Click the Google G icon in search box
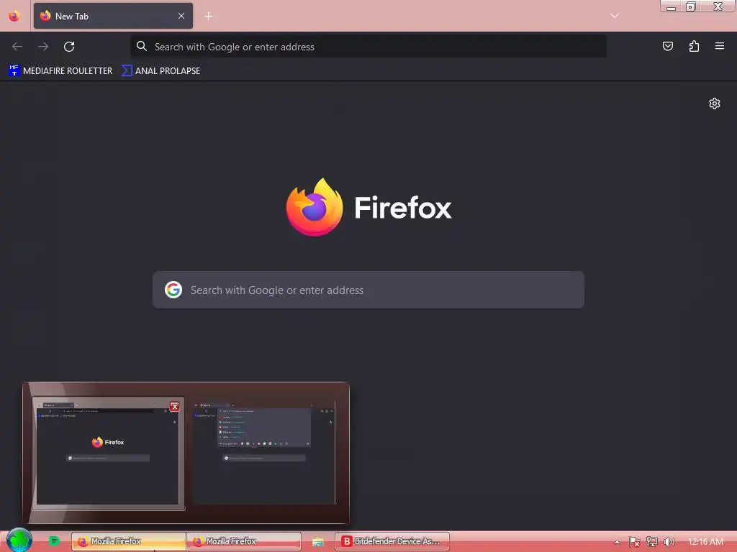The image size is (737, 552). coord(173,290)
